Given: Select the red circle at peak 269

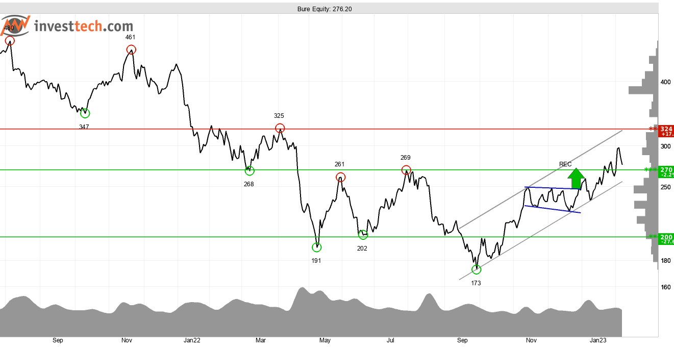Looking at the screenshot, I should click(x=406, y=170).
